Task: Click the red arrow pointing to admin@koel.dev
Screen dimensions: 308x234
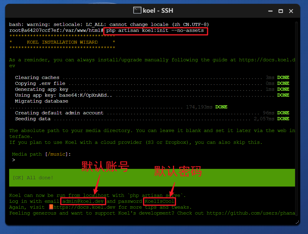Action: [97, 184]
